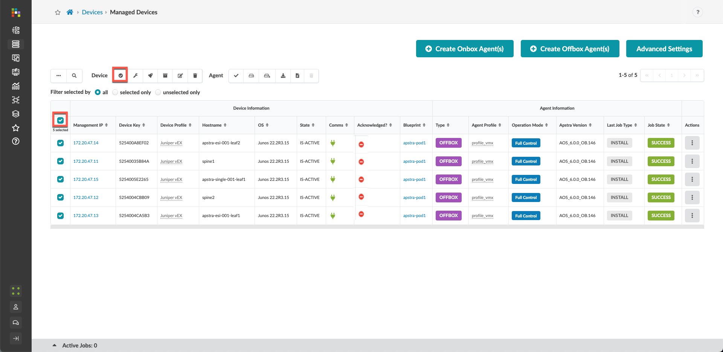This screenshot has width=723, height=352.
Task: Click the Agent drive-with-x toolbar icon
Action: pos(267,76)
